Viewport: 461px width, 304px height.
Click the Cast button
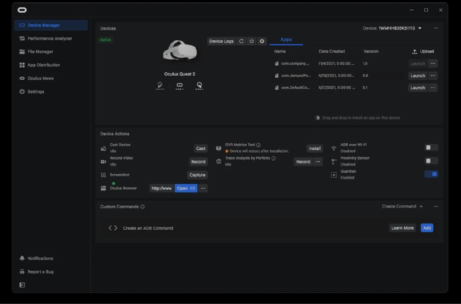pyautogui.click(x=201, y=148)
